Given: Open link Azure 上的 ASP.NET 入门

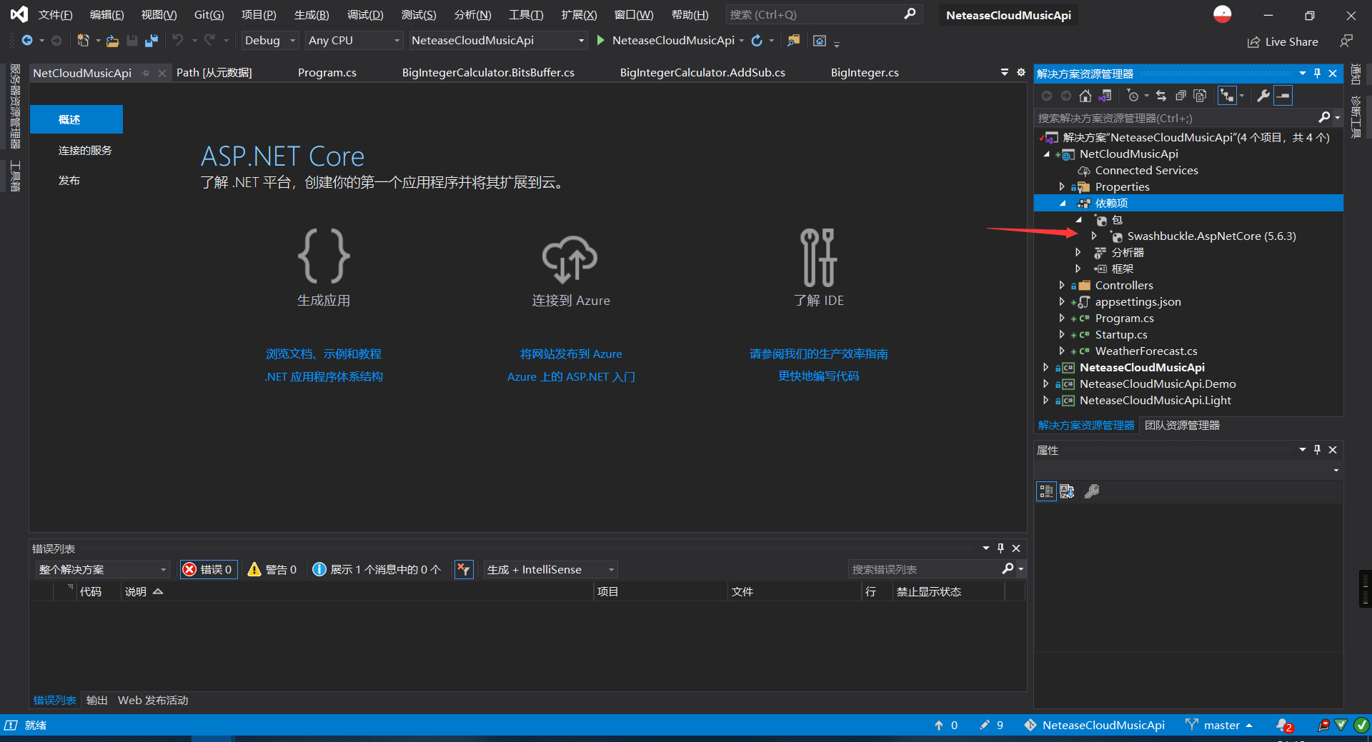Looking at the screenshot, I should (571, 377).
